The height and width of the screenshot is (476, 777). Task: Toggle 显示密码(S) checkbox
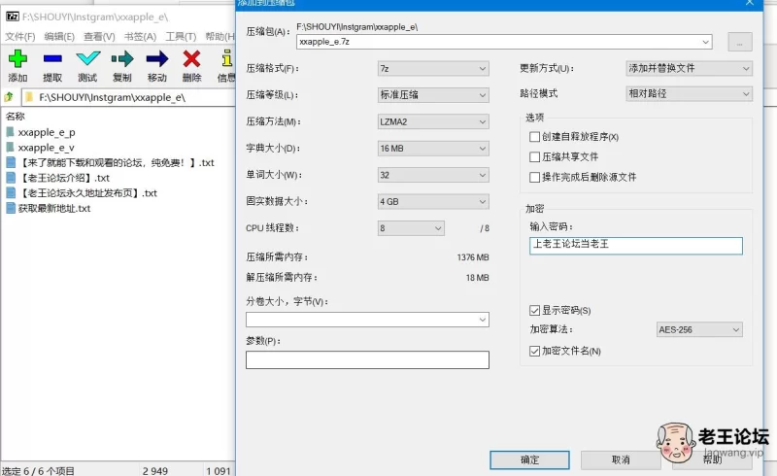pyautogui.click(x=534, y=311)
